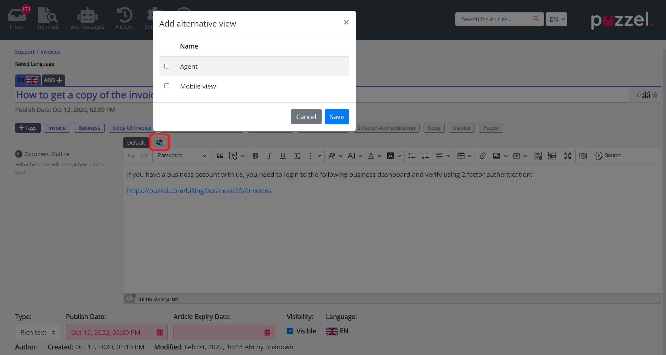Toggle the Visible checkbox

pyautogui.click(x=290, y=331)
